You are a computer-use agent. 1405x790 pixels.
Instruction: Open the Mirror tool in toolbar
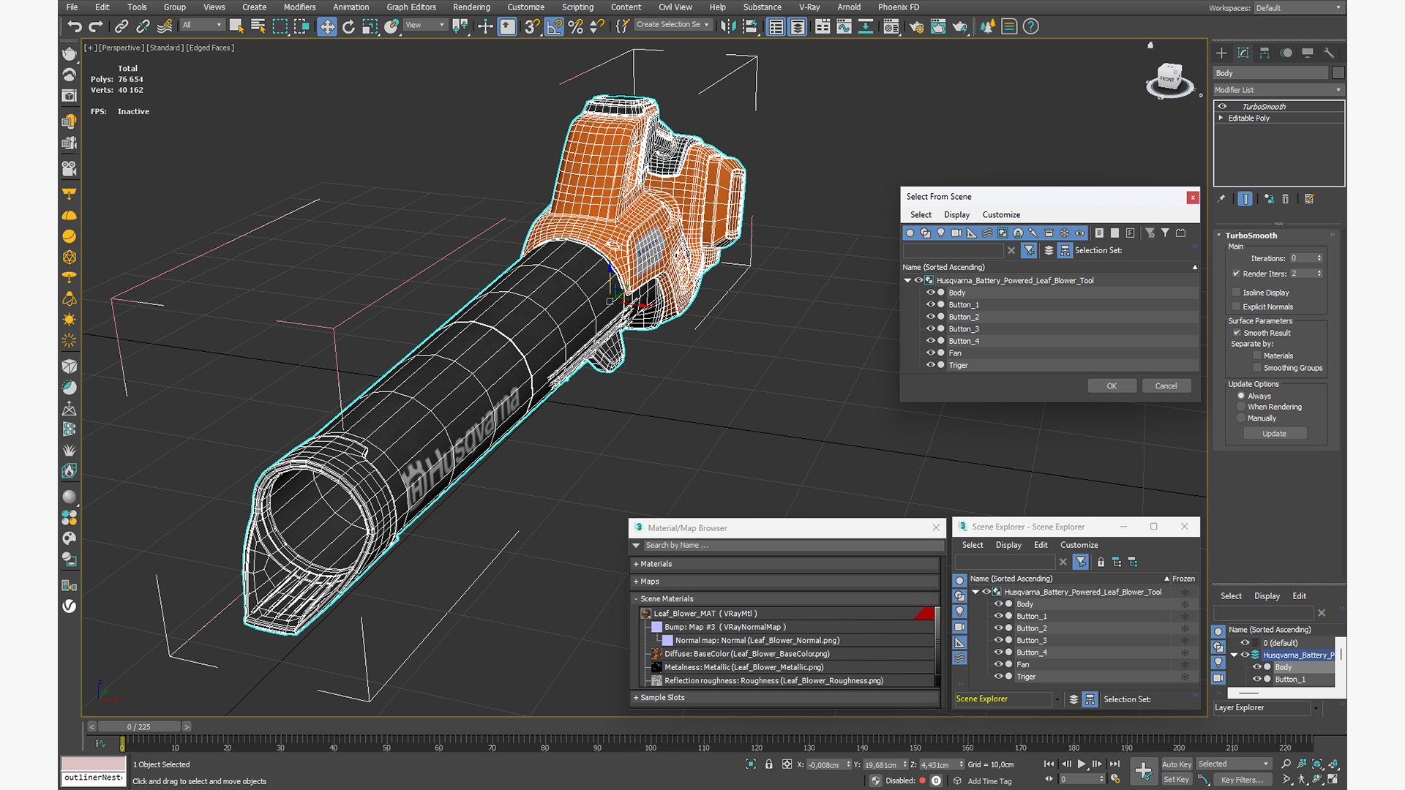(728, 27)
